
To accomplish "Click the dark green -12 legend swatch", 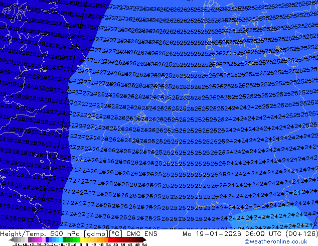I will click(64, 239).
